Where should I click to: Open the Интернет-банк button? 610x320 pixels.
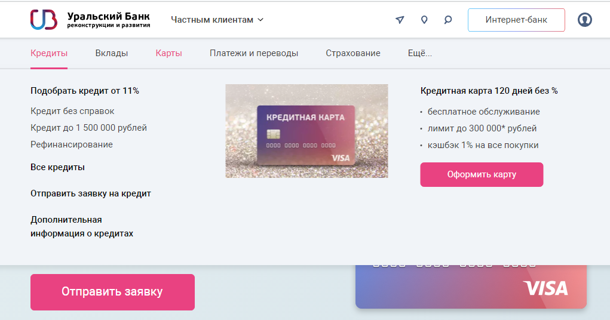tap(516, 20)
